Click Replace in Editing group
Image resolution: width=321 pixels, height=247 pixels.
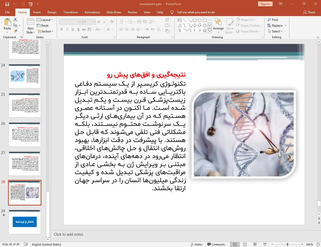pos(277,26)
